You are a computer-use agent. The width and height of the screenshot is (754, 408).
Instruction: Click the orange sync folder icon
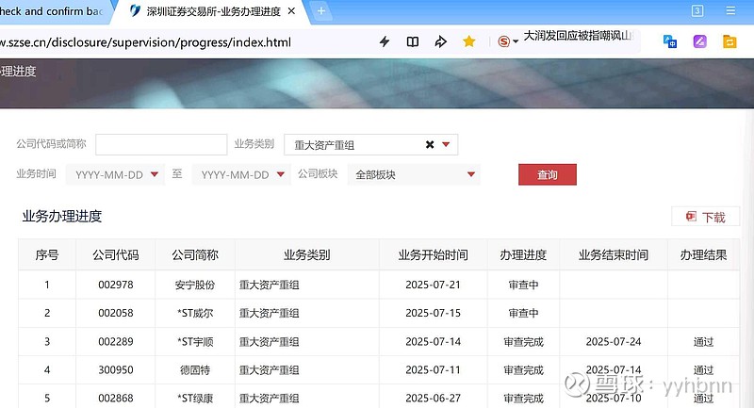(729, 41)
